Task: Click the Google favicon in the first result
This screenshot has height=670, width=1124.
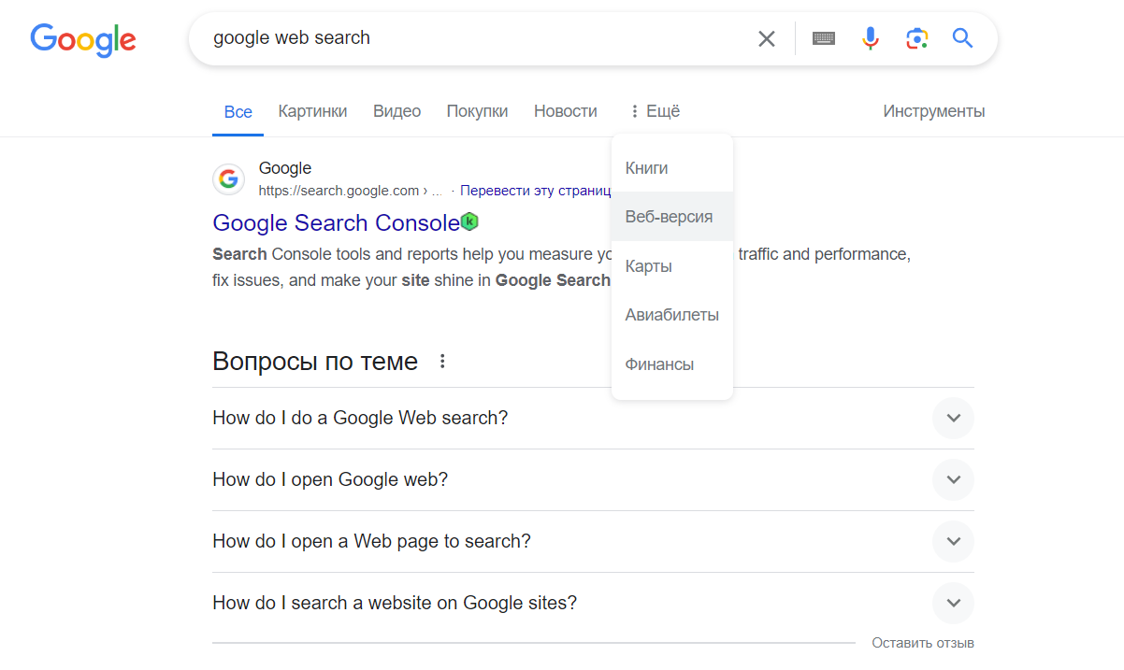Action: point(228,179)
